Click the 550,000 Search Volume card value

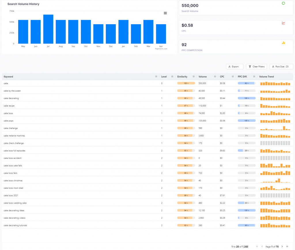(x=190, y=6)
